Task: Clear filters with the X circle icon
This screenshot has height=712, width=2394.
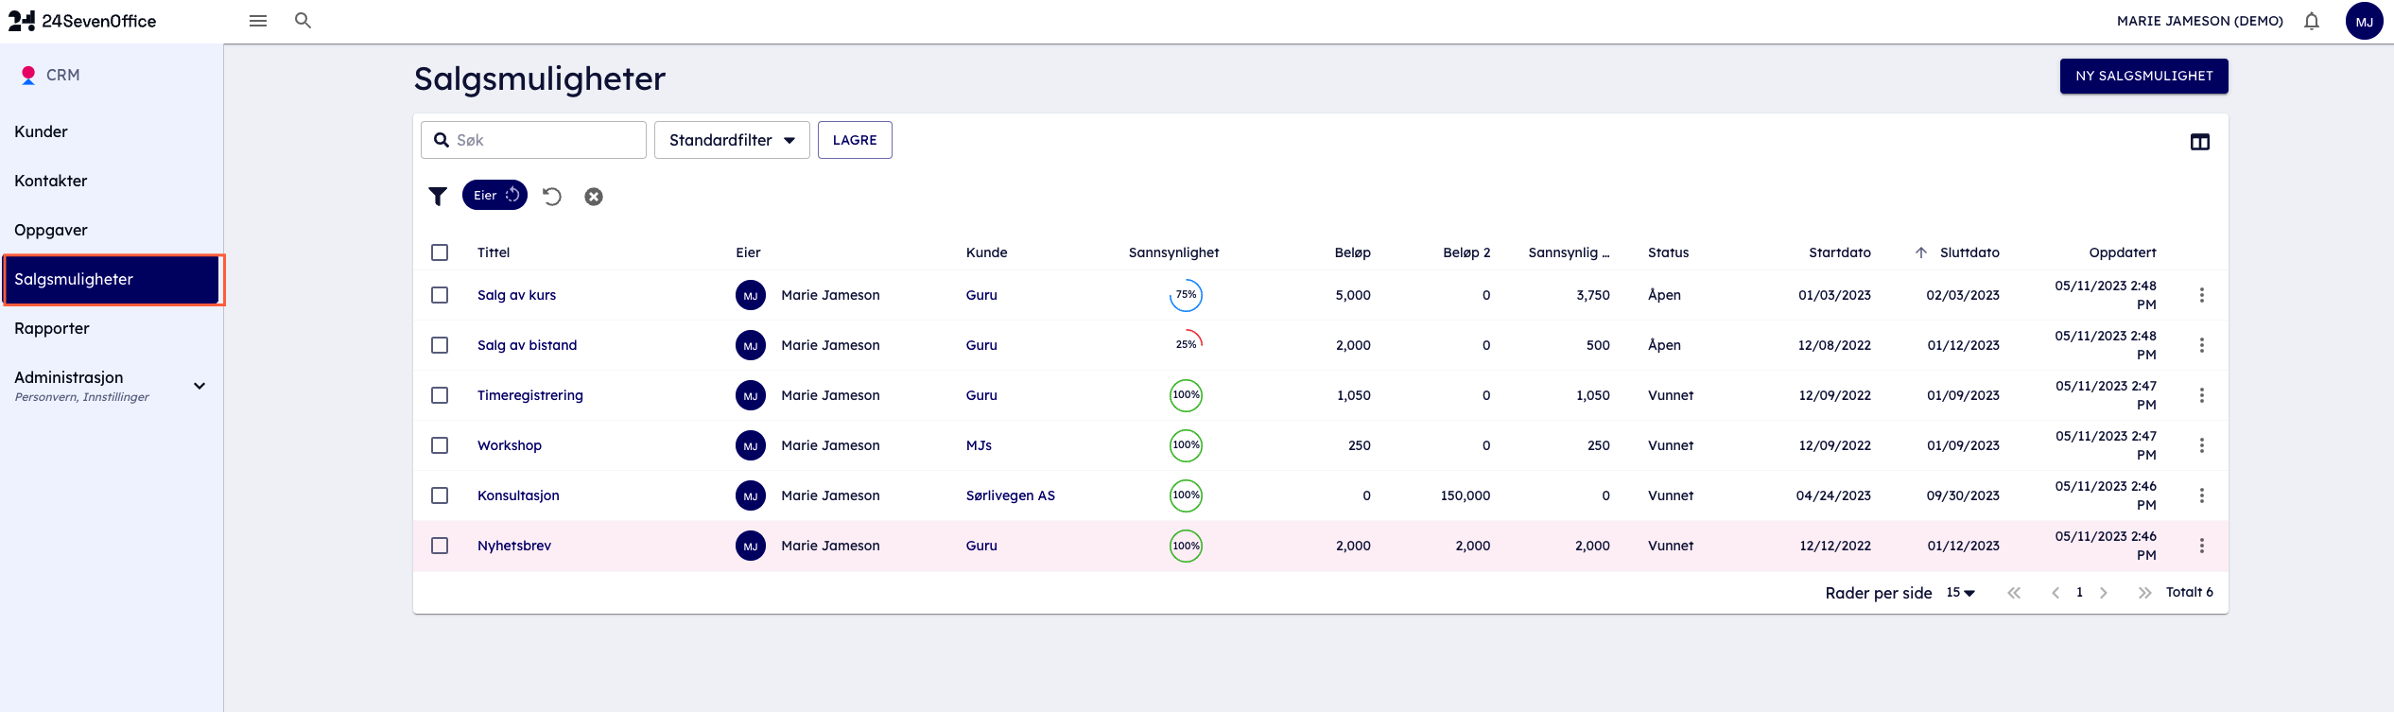Action: [594, 197]
